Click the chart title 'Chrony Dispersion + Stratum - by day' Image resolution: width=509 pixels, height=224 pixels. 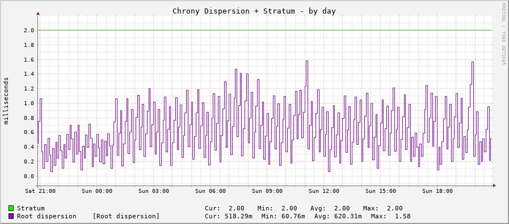click(254, 11)
